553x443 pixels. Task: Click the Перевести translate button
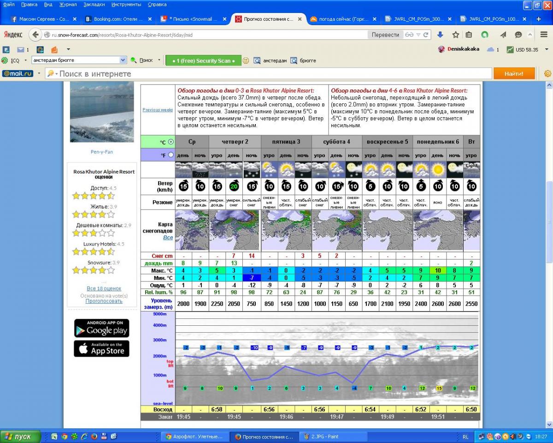385,35
